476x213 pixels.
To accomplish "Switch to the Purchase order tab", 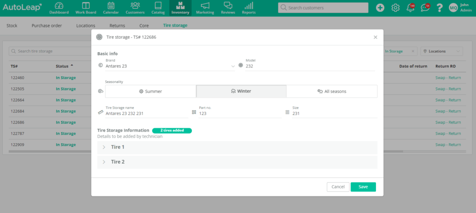I will pyautogui.click(x=46, y=26).
